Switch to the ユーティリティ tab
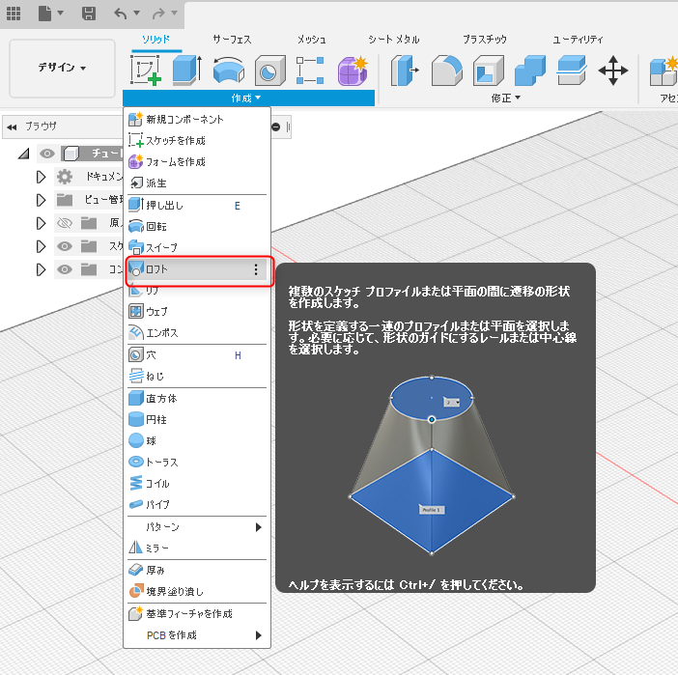This screenshot has width=678, height=675. 578,40
